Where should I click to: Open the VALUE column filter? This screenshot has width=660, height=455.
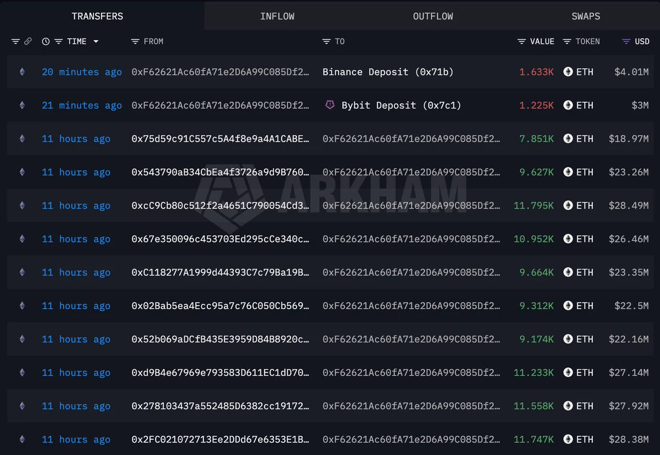tap(521, 41)
